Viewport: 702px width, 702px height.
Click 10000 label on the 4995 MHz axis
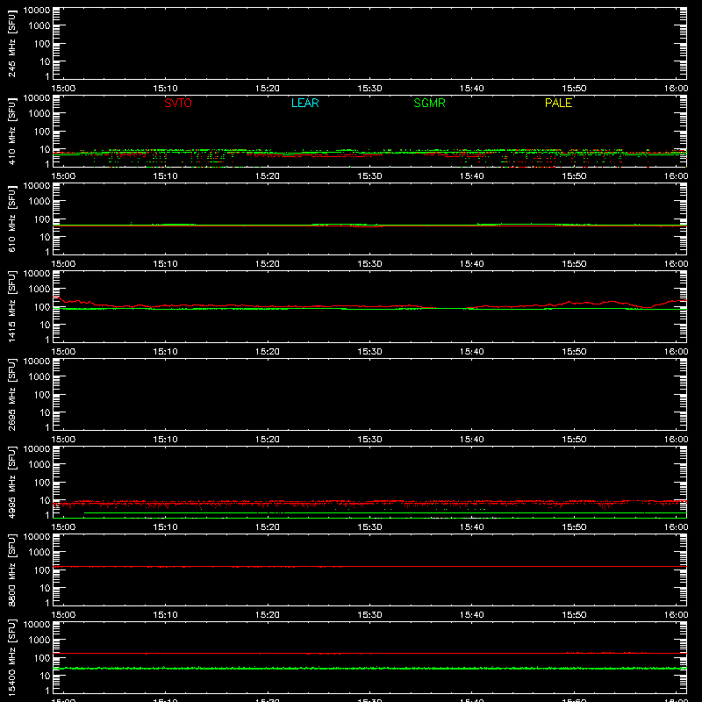click(x=37, y=449)
